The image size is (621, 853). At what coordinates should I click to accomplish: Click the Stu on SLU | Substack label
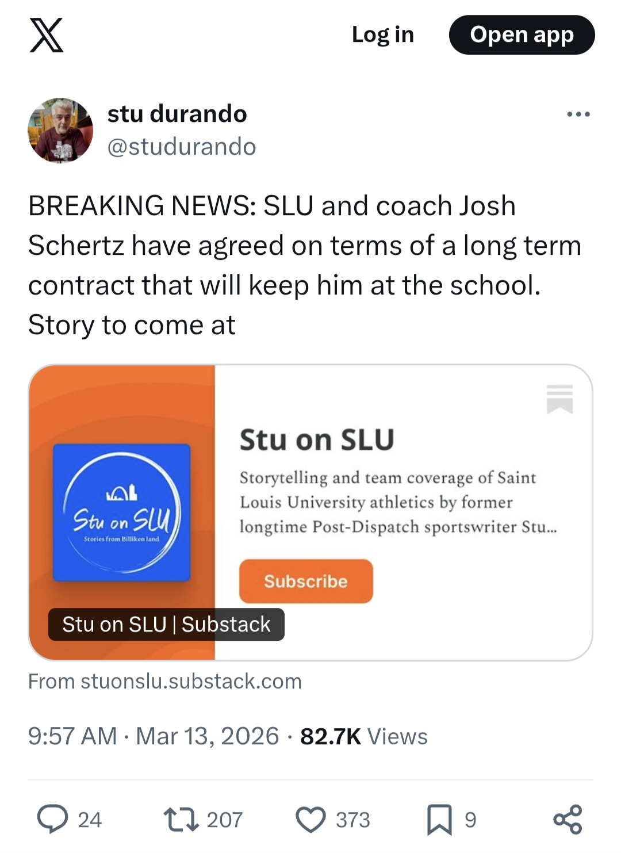click(166, 624)
